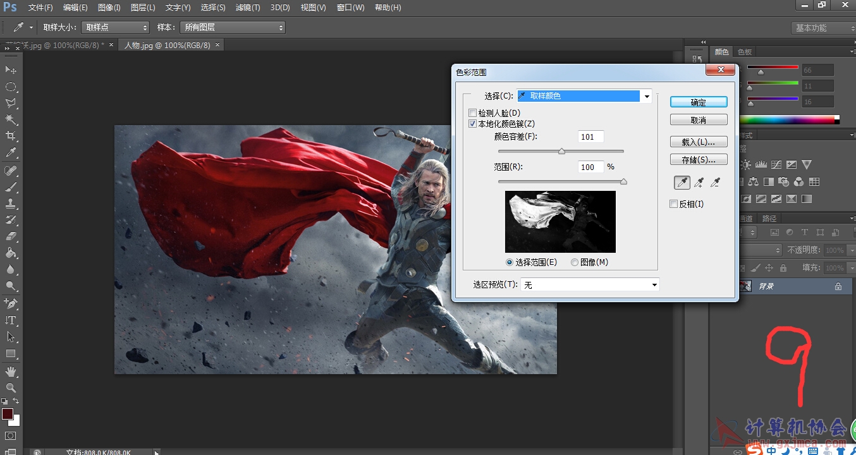856x455 pixels.
Task: Pick the add-to-sample eyedropper in dialog
Action: [699, 183]
